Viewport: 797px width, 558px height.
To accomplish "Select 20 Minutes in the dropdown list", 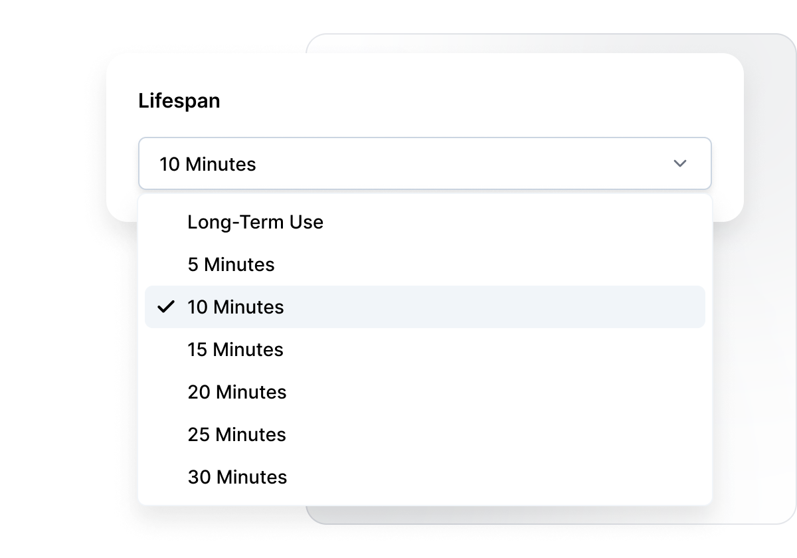I will 236,392.
